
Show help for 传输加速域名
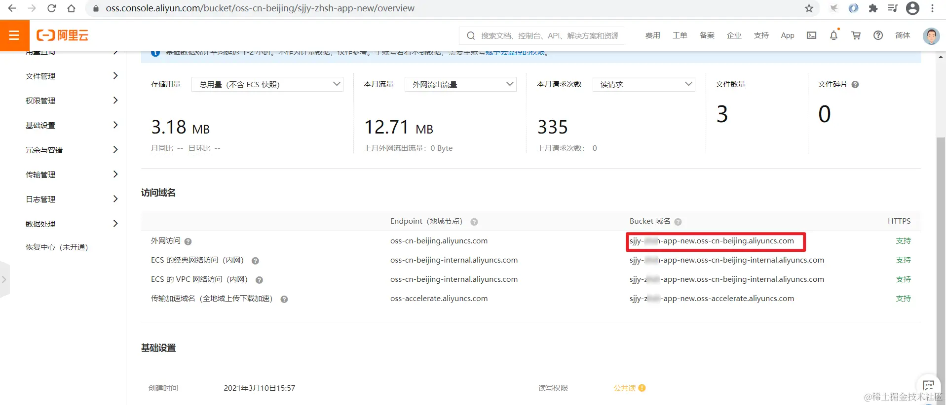284,299
